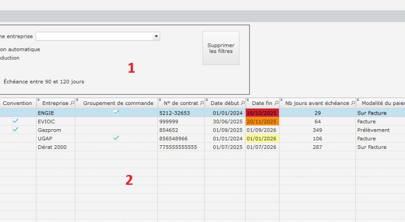Toggle the Convention checkbox for EVIOC
Image resolution: width=405 pixels, height=222 pixels.
click(x=15, y=121)
